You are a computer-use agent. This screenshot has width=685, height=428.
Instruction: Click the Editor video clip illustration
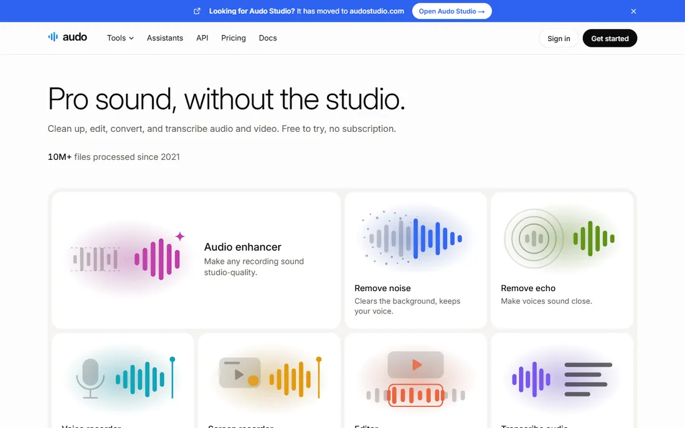click(415, 365)
